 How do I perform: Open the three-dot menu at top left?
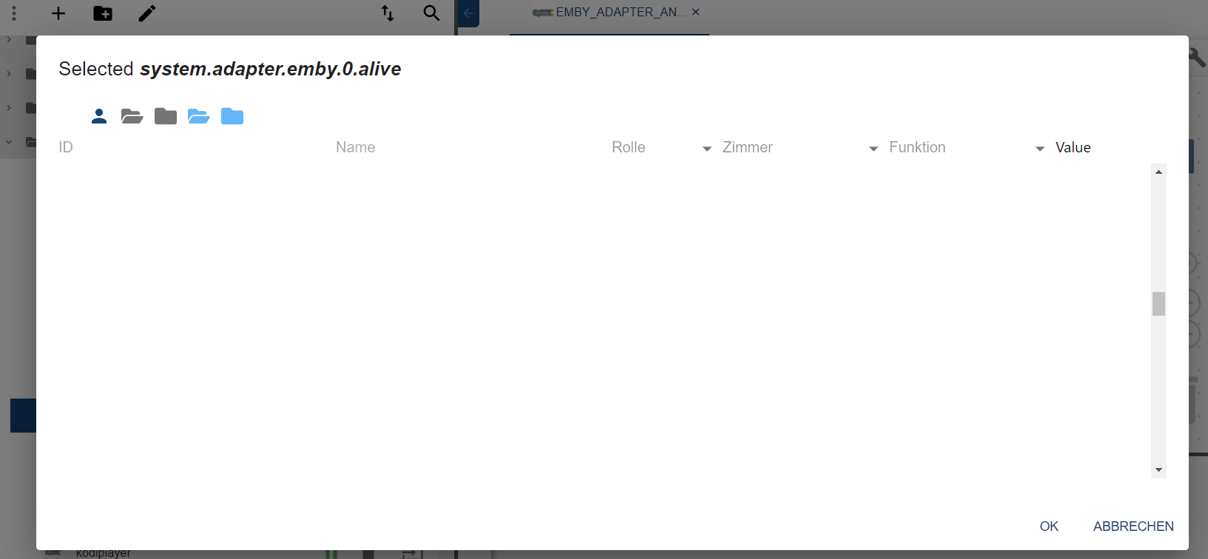pos(14,13)
